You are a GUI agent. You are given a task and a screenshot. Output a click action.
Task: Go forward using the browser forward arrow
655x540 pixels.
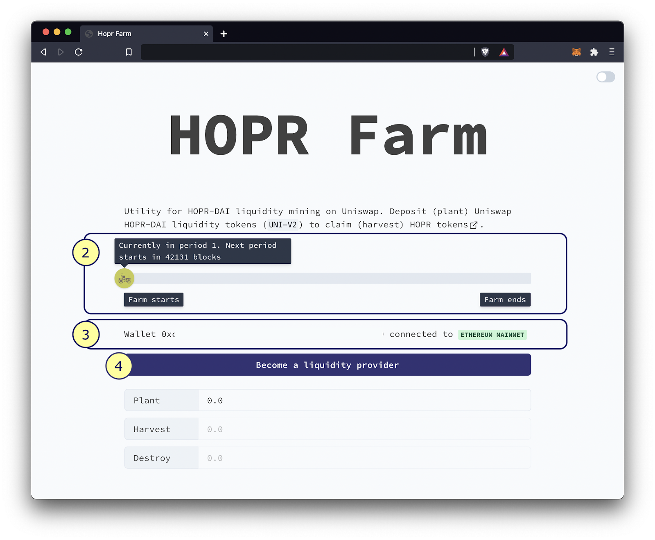tap(61, 52)
